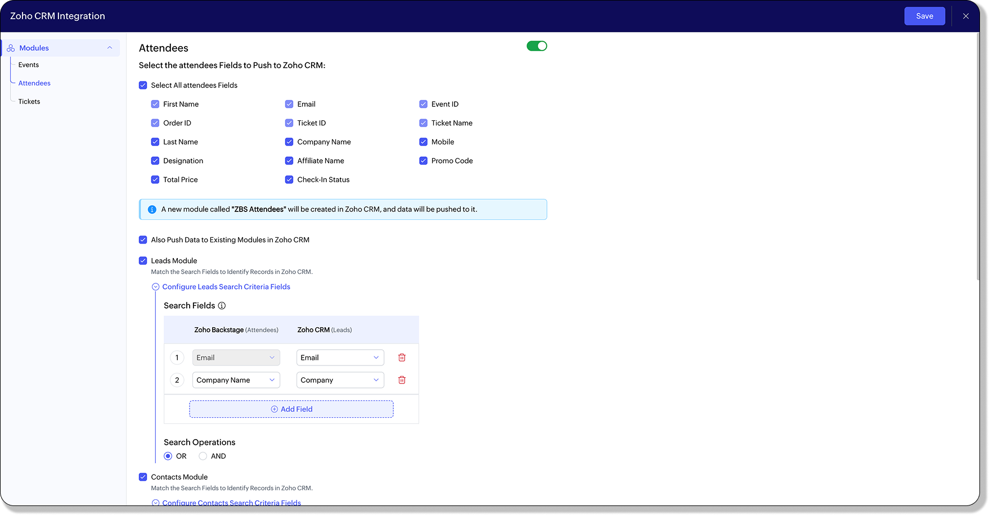989x515 pixels.
Task: Click the Zoho CRM Integration title
Action: coord(57,16)
